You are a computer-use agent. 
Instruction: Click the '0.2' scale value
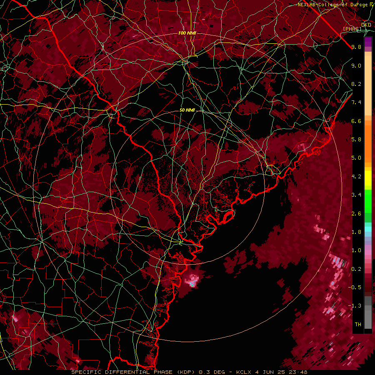(x=356, y=269)
